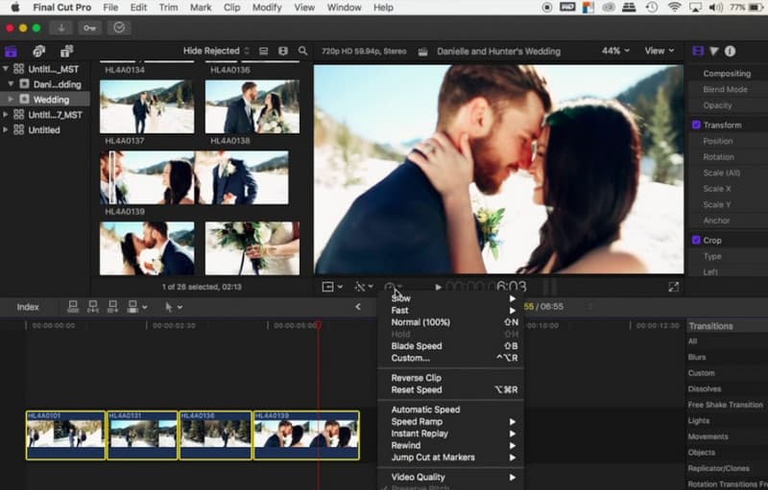Image resolution: width=768 pixels, height=490 pixels.
Task: Play the viewer clip
Action: click(439, 287)
